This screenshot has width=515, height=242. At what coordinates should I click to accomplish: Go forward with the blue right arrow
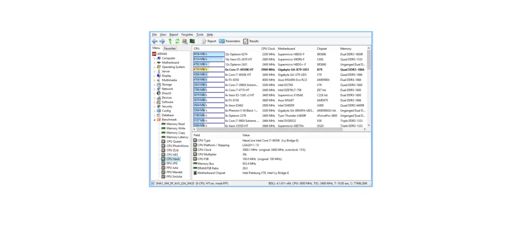coord(162,41)
